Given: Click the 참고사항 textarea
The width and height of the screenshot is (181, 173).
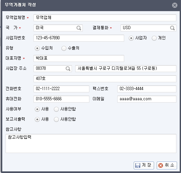Looking at the screenshot, I should 91,144.
